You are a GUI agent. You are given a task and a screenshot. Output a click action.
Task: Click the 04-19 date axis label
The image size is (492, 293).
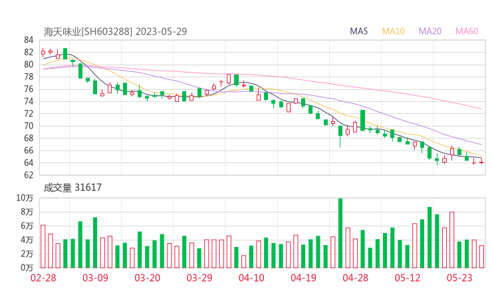click(x=303, y=278)
